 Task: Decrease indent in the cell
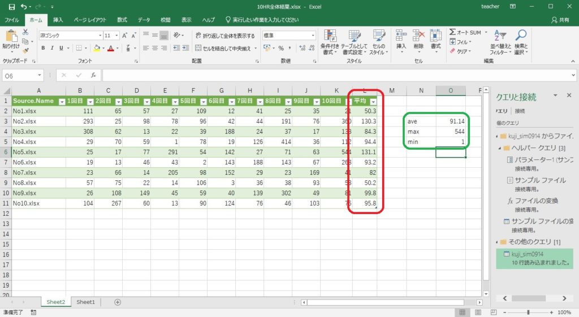coord(176,48)
